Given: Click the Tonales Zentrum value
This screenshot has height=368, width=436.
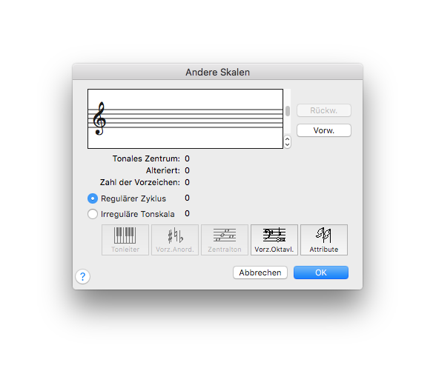Looking at the screenshot, I should pos(187,158).
